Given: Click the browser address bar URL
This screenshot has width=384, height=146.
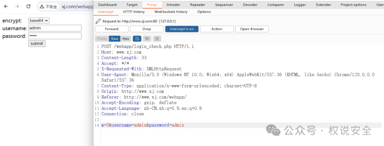Looking at the screenshot, I should point(78,7).
